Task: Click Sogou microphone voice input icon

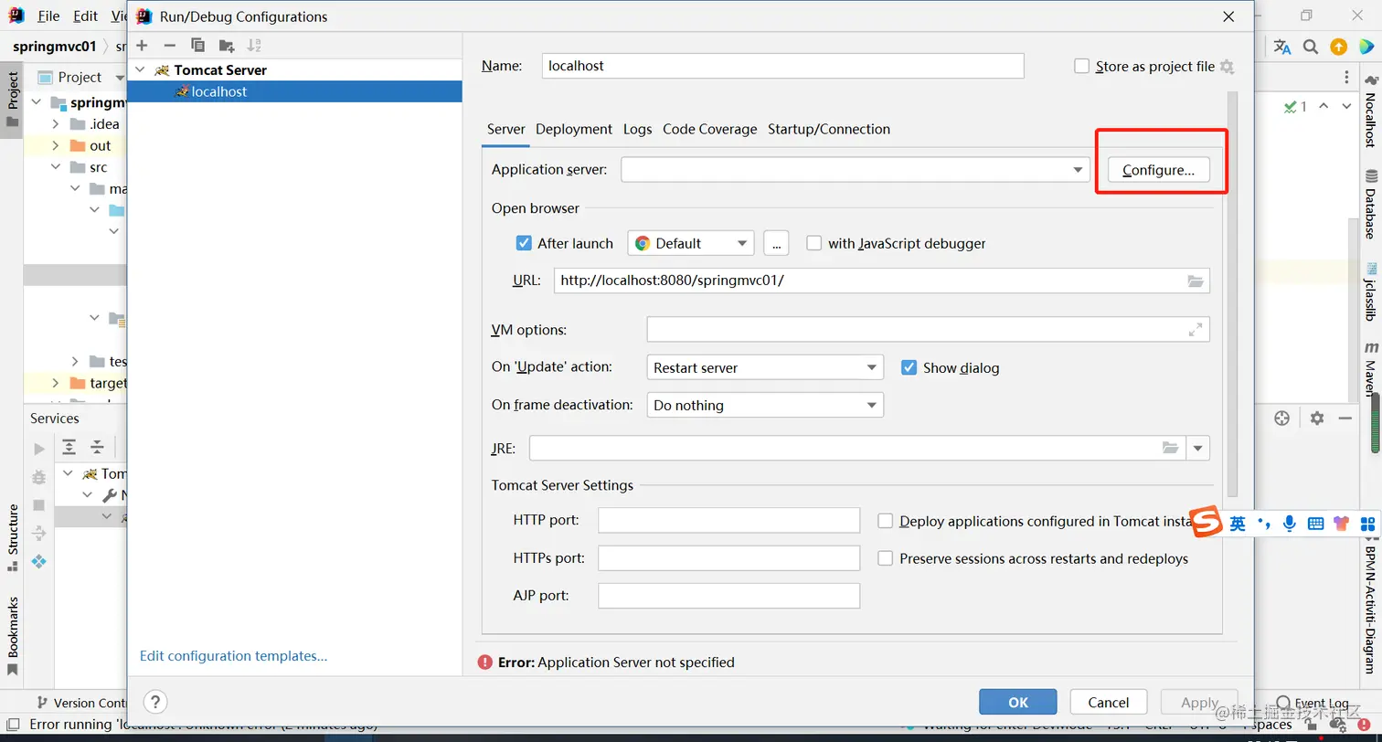Action: point(1289,524)
